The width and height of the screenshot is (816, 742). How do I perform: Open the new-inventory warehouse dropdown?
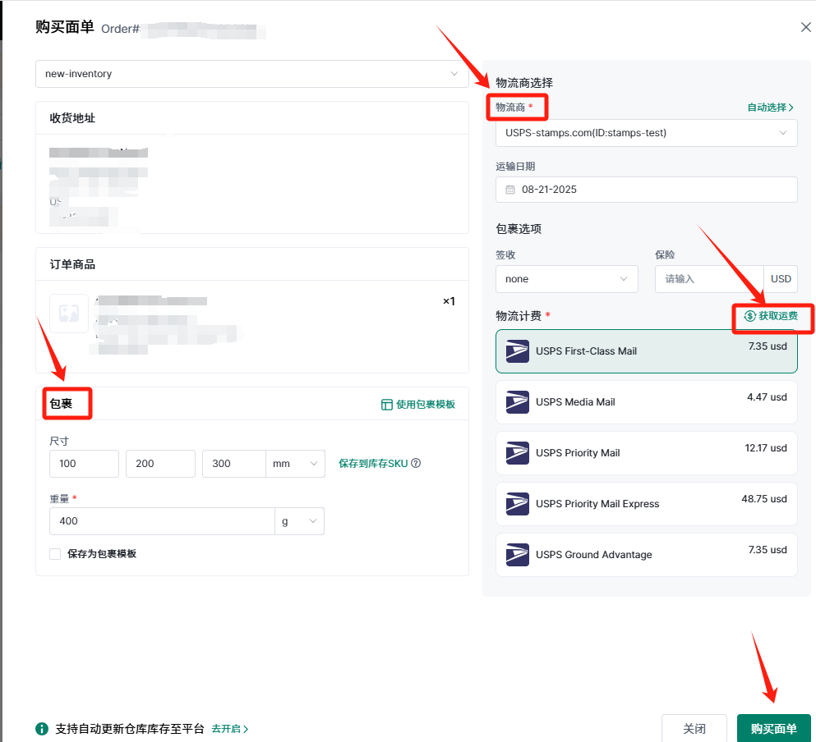click(x=252, y=74)
